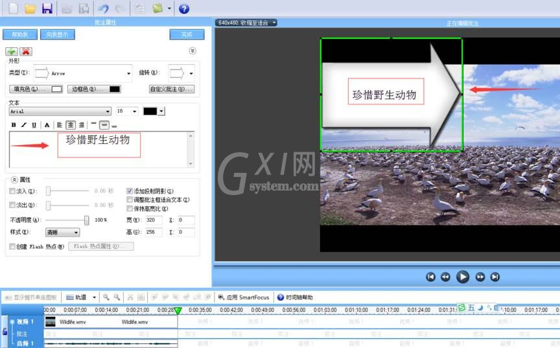Click Show storyboard (显示情节串连图板) button
Screen dimensions: 560x348
(x=31, y=297)
